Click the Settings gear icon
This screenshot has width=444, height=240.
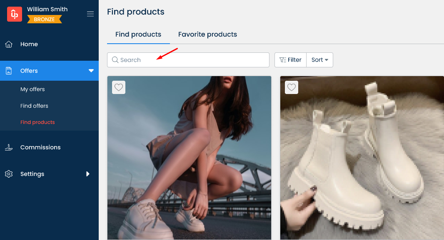(x=9, y=174)
